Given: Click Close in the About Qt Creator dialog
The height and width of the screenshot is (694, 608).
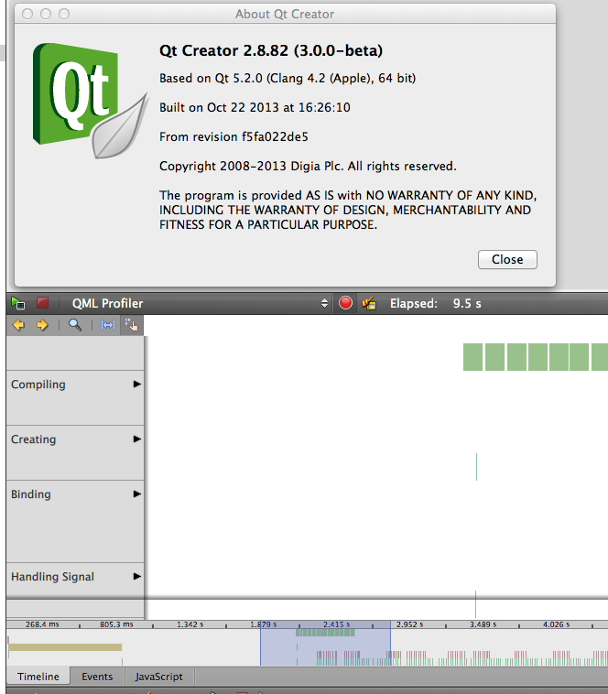Looking at the screenshot, I should (507, 259).
